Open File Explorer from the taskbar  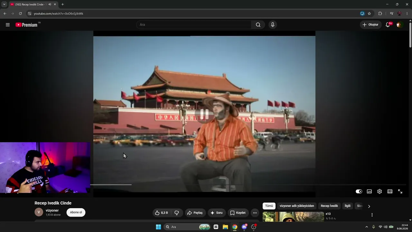tap(225, 227)
